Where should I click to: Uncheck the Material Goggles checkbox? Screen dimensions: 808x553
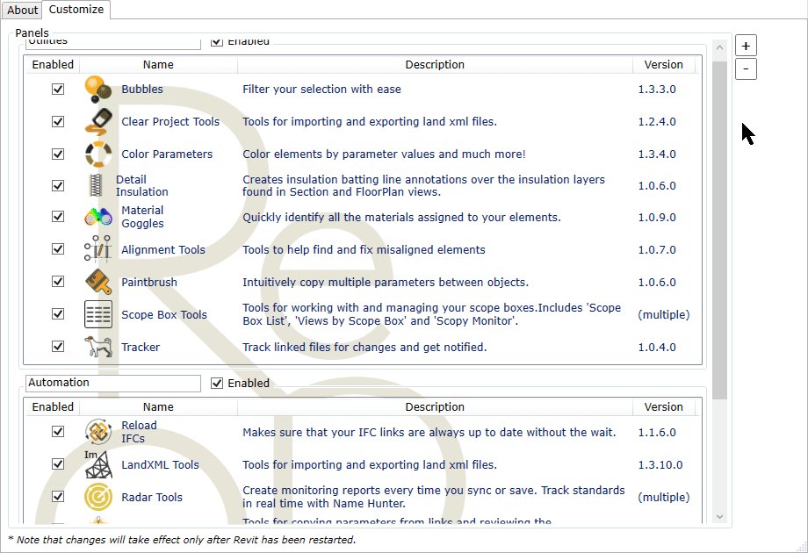[x=58, y=216]
